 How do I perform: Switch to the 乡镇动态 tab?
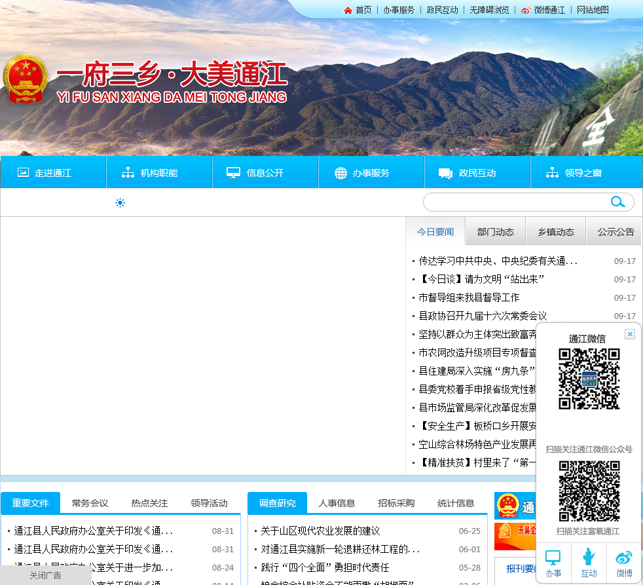coord(556,232)
